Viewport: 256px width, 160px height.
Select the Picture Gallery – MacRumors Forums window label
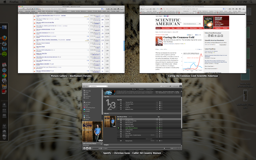(71, 76)
